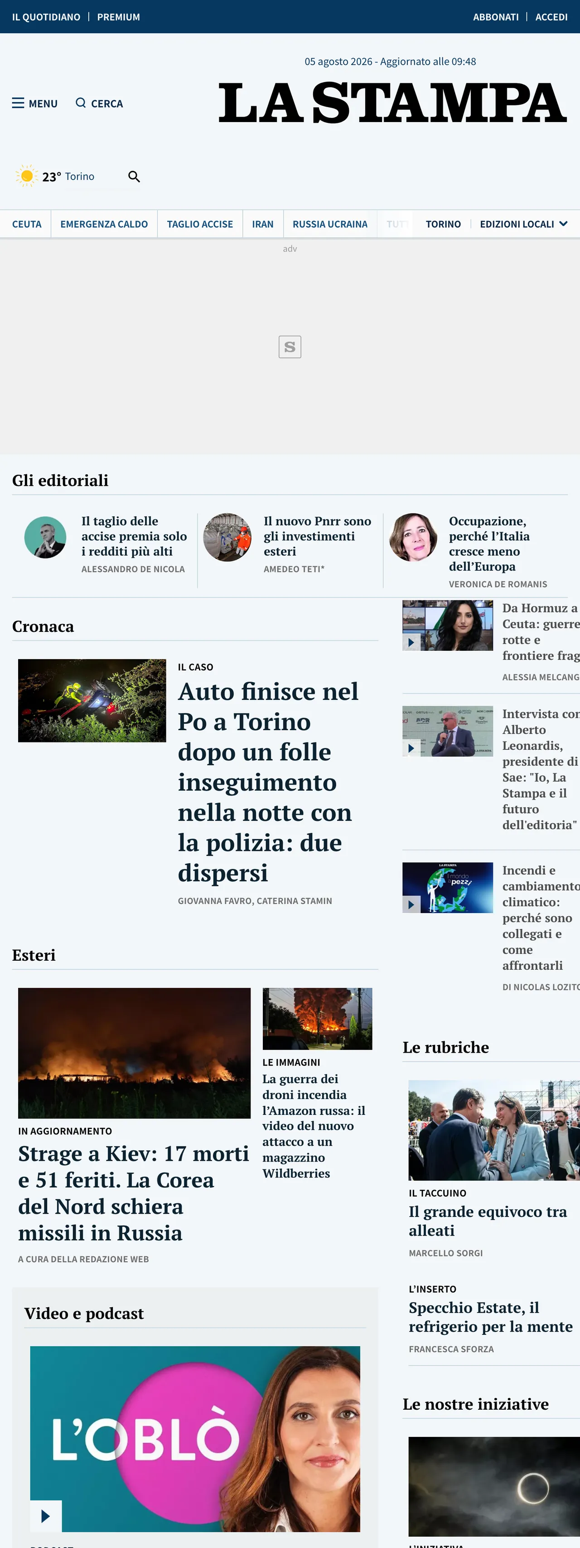Select the CEUTA topic tab
Viewport: 580px width, 1548px height.
click(x=27, y=224)
